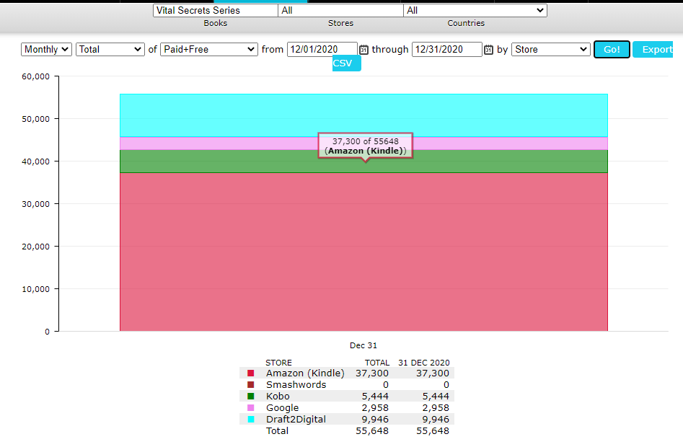683x447 pixels.
Task: Expand the Total metric dropdown
Action: click(x=110, y=50)
